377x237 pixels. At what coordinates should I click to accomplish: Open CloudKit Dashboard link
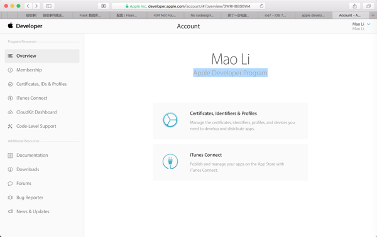(36, 112)
